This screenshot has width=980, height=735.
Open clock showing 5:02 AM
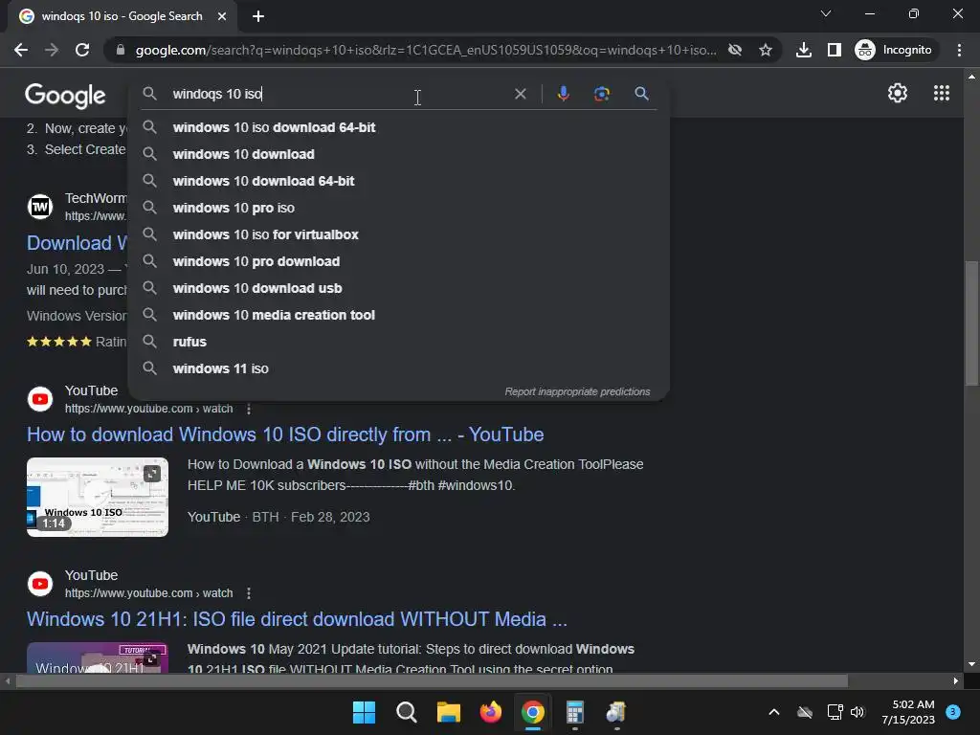click(x=908, y=712)
